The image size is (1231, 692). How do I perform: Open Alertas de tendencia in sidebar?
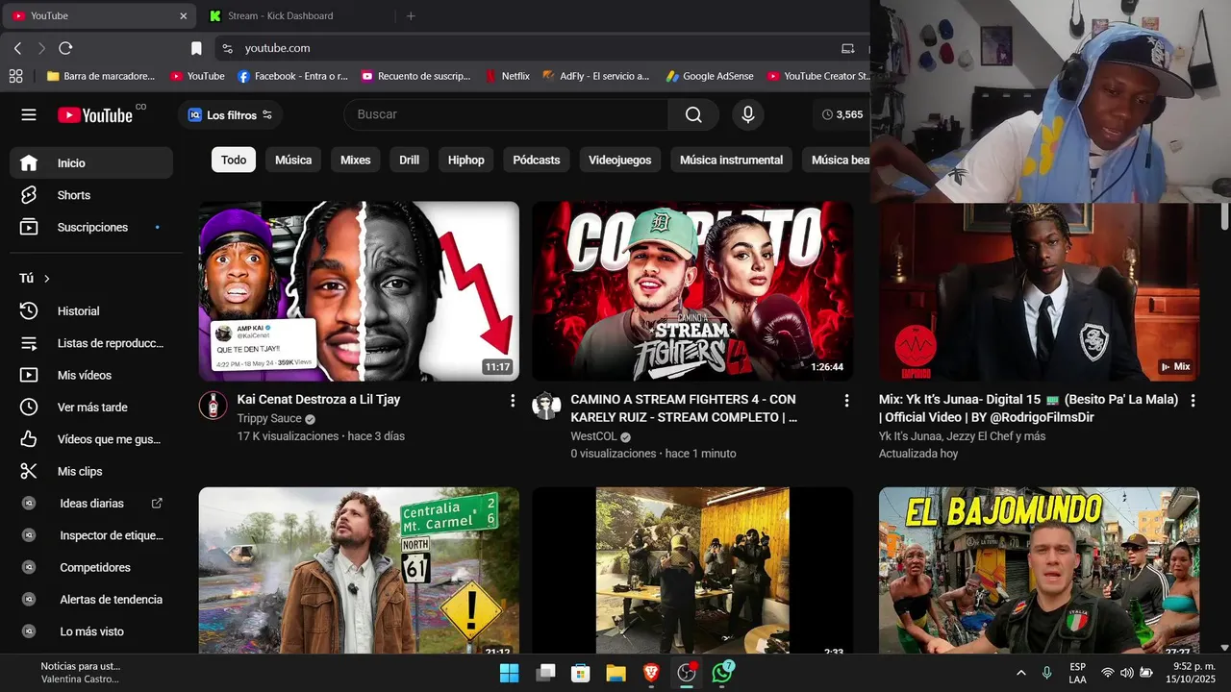tap(91, 600)
